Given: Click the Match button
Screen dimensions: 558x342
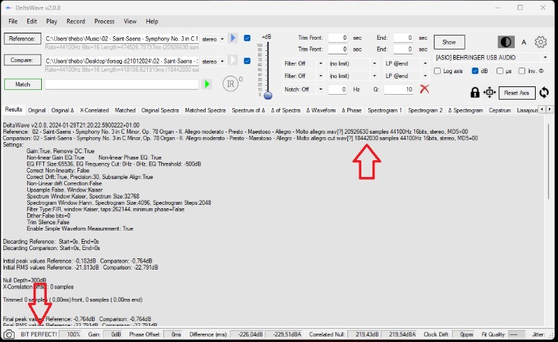Looking at the screenshot, I should click(23, 84).
